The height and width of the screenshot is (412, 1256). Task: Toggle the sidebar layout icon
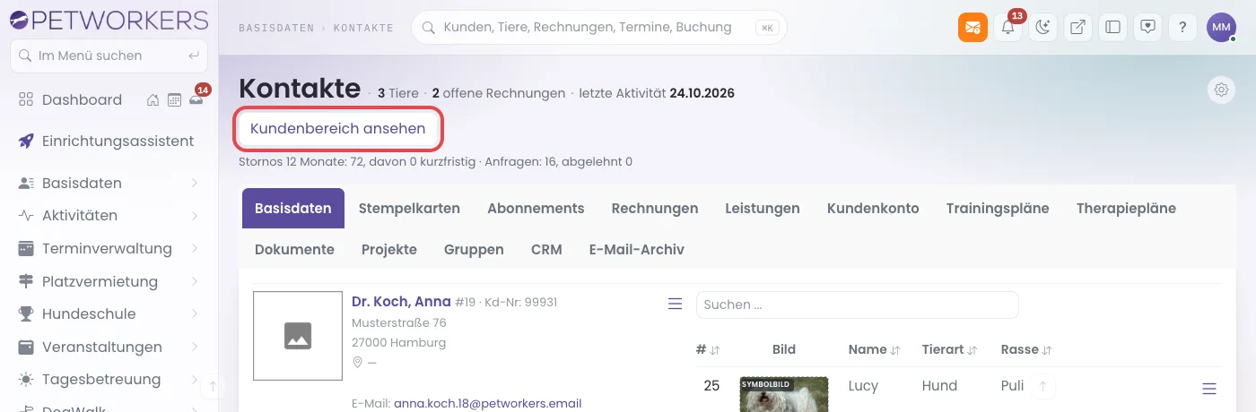click(x=1112, y=28)
